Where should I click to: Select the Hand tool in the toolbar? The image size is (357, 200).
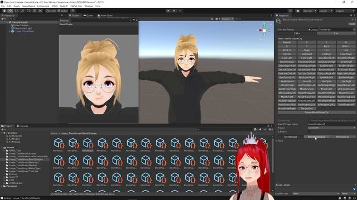(4, 11)
